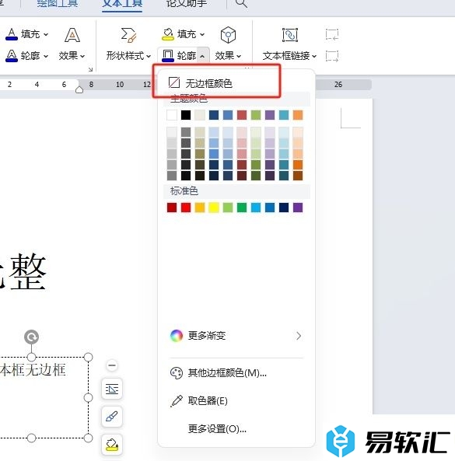The width and height of the screenshot is (455, 461).
Task: Pick the standard green swatch
Action: point(242,208)
